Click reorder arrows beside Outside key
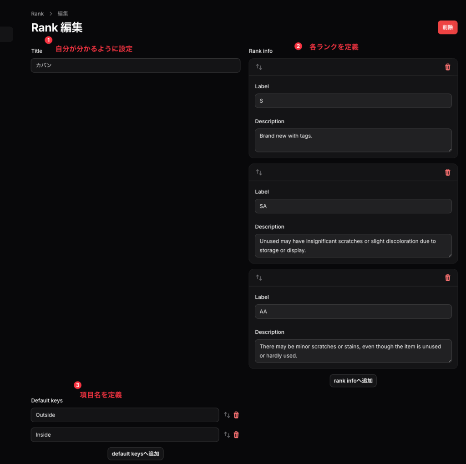Screen dimensions: 466x464 pyautogui.click(x=227, y=415)
